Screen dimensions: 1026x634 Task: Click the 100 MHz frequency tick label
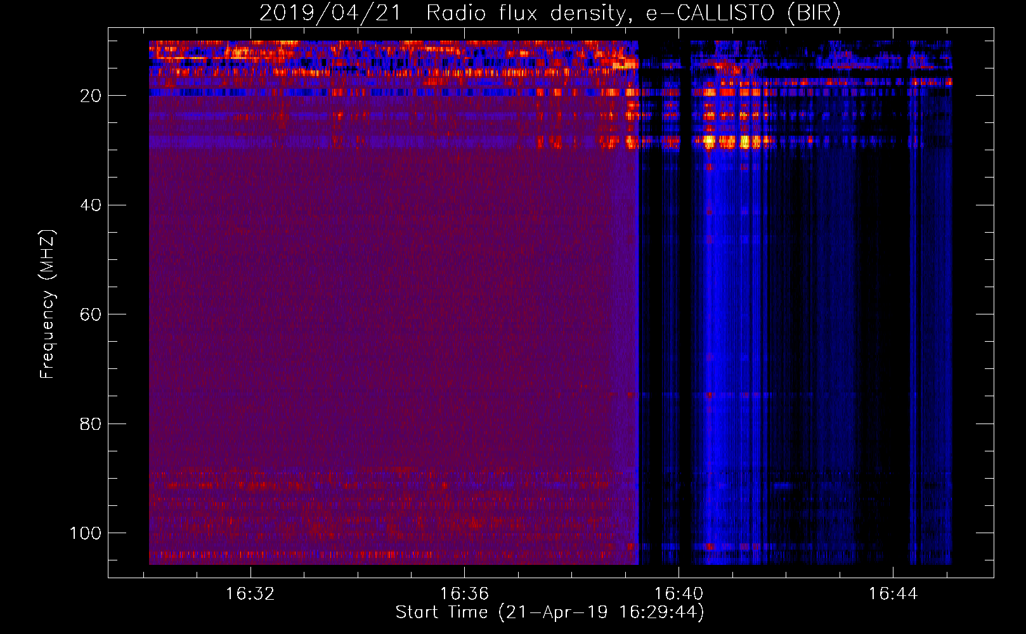[86, 533]
